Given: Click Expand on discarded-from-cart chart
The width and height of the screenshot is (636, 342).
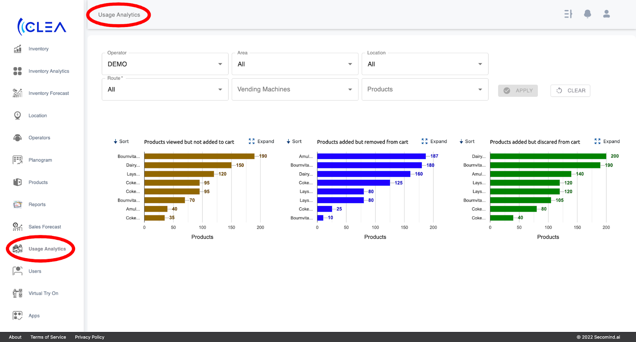Looking at the screenshot, I should pyautogui.click(x=611, y=141).
